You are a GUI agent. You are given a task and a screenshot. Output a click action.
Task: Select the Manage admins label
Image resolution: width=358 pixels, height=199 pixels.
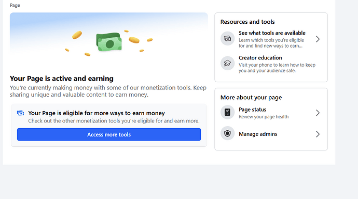(x=258, y=134)
